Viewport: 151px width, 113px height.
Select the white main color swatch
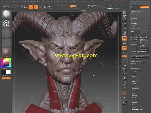coord(8,72)
